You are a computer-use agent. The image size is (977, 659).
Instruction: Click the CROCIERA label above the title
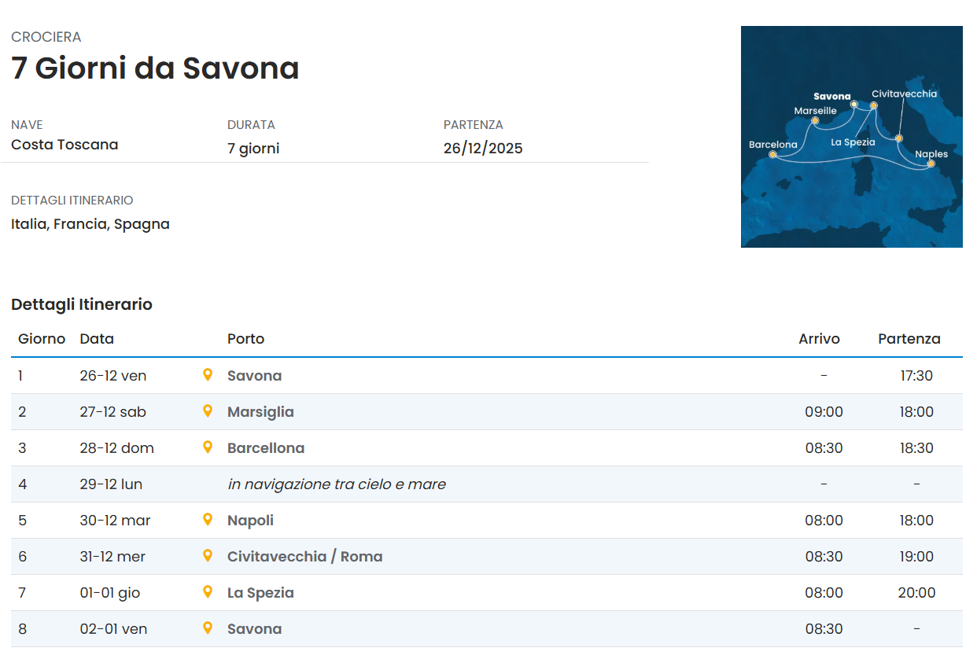(x=46, y=37)
